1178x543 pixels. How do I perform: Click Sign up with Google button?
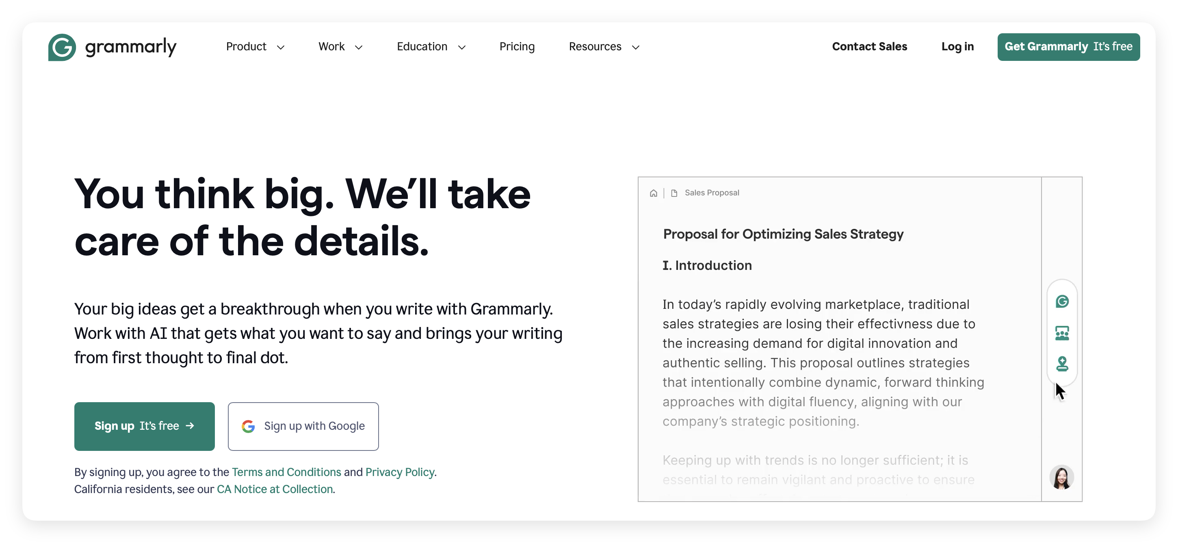[x=303, y=426]
